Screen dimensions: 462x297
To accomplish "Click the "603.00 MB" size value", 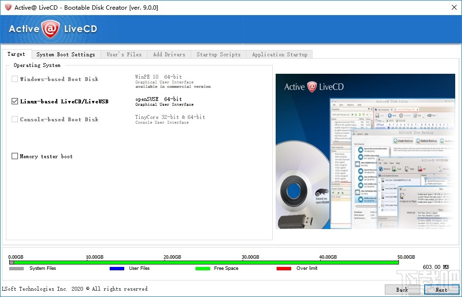I will click(436, 267).
